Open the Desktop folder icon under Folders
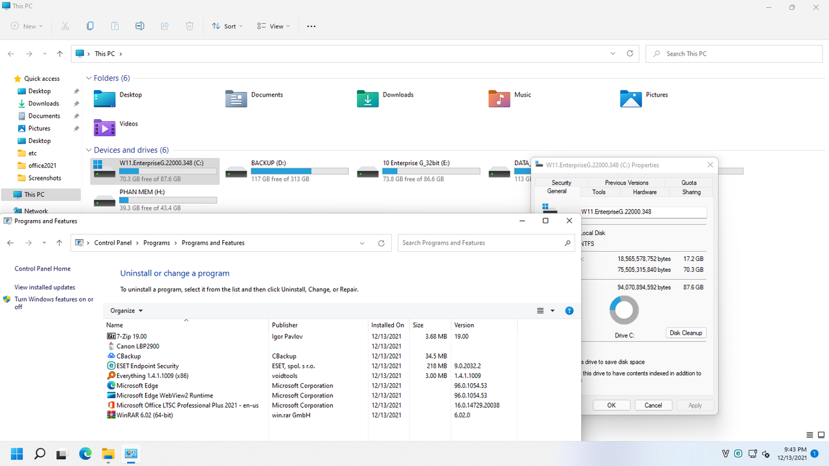This screenshot has height=466, width=829. (x=104, y=98)
